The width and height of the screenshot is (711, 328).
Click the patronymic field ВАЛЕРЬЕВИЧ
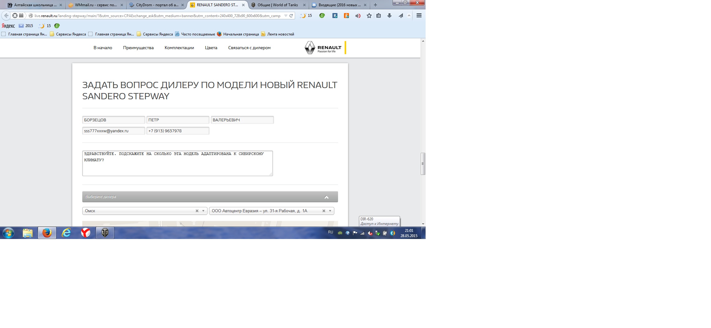[242, 120]
